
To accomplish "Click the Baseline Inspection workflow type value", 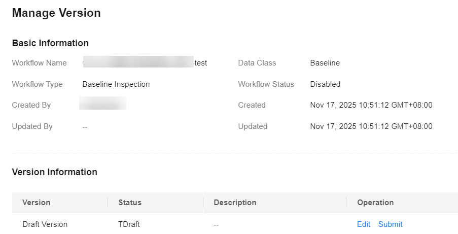I will pyautogui.click(x=116, y=84).
